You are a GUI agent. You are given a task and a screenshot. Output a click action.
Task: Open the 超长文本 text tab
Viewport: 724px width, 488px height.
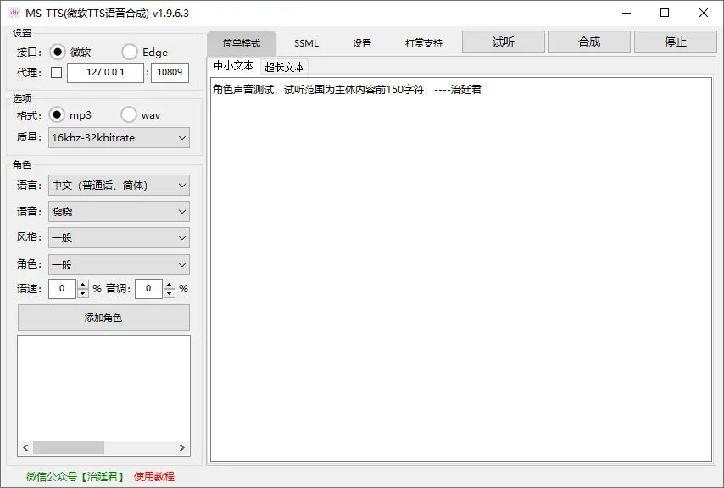point(284,67)
